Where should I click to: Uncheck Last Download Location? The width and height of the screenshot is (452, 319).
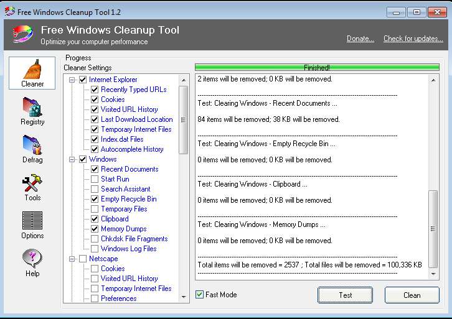(x=95, y=119)
